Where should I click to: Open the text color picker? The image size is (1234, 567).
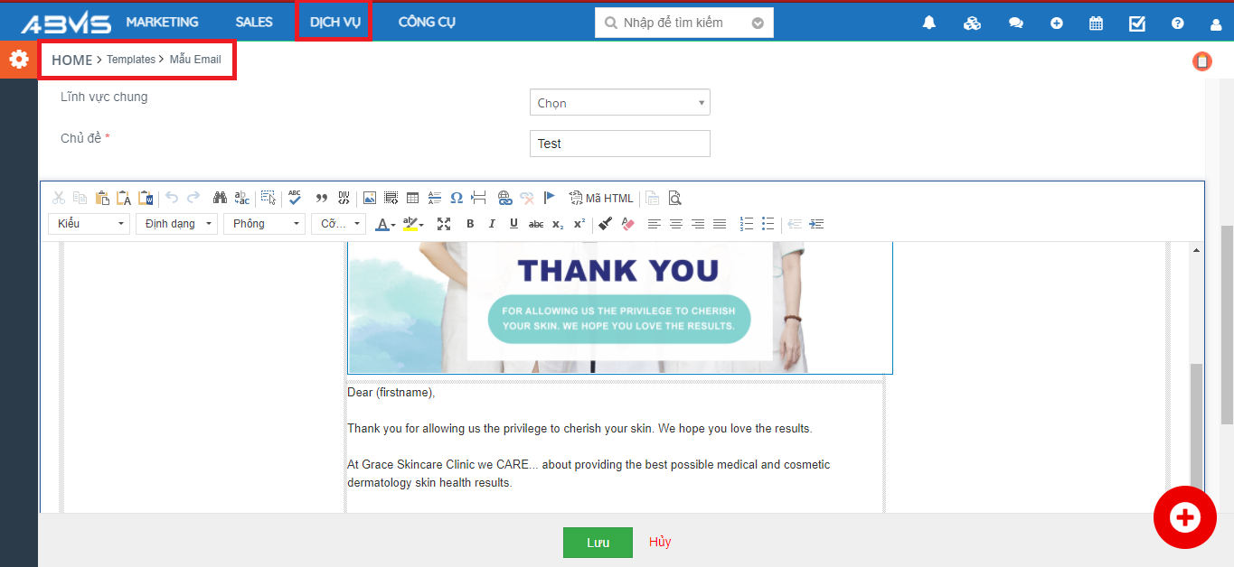pyautogui.click(x=385, y=224)
